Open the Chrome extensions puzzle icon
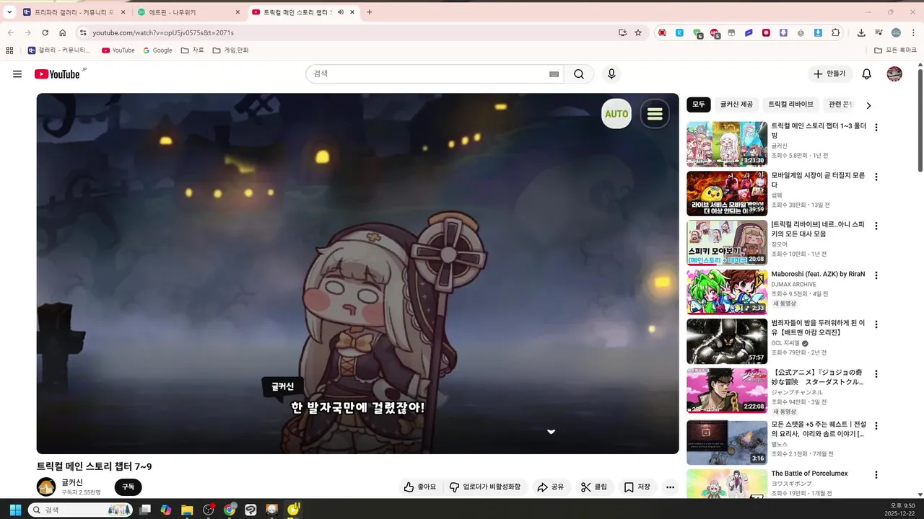The width and height of the screenshot is (924, 519). pos(836,32)
